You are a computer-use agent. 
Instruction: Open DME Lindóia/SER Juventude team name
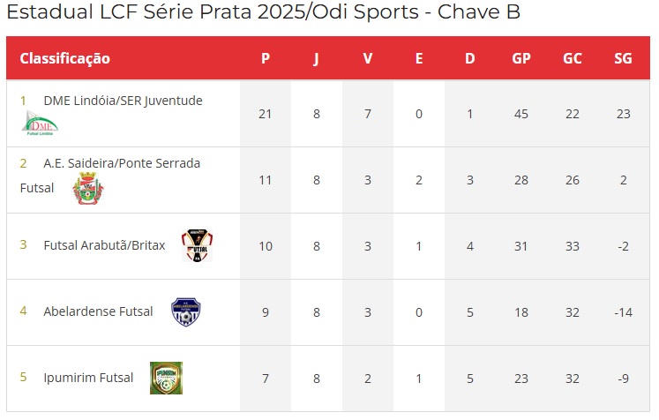[x=124, y=101]
